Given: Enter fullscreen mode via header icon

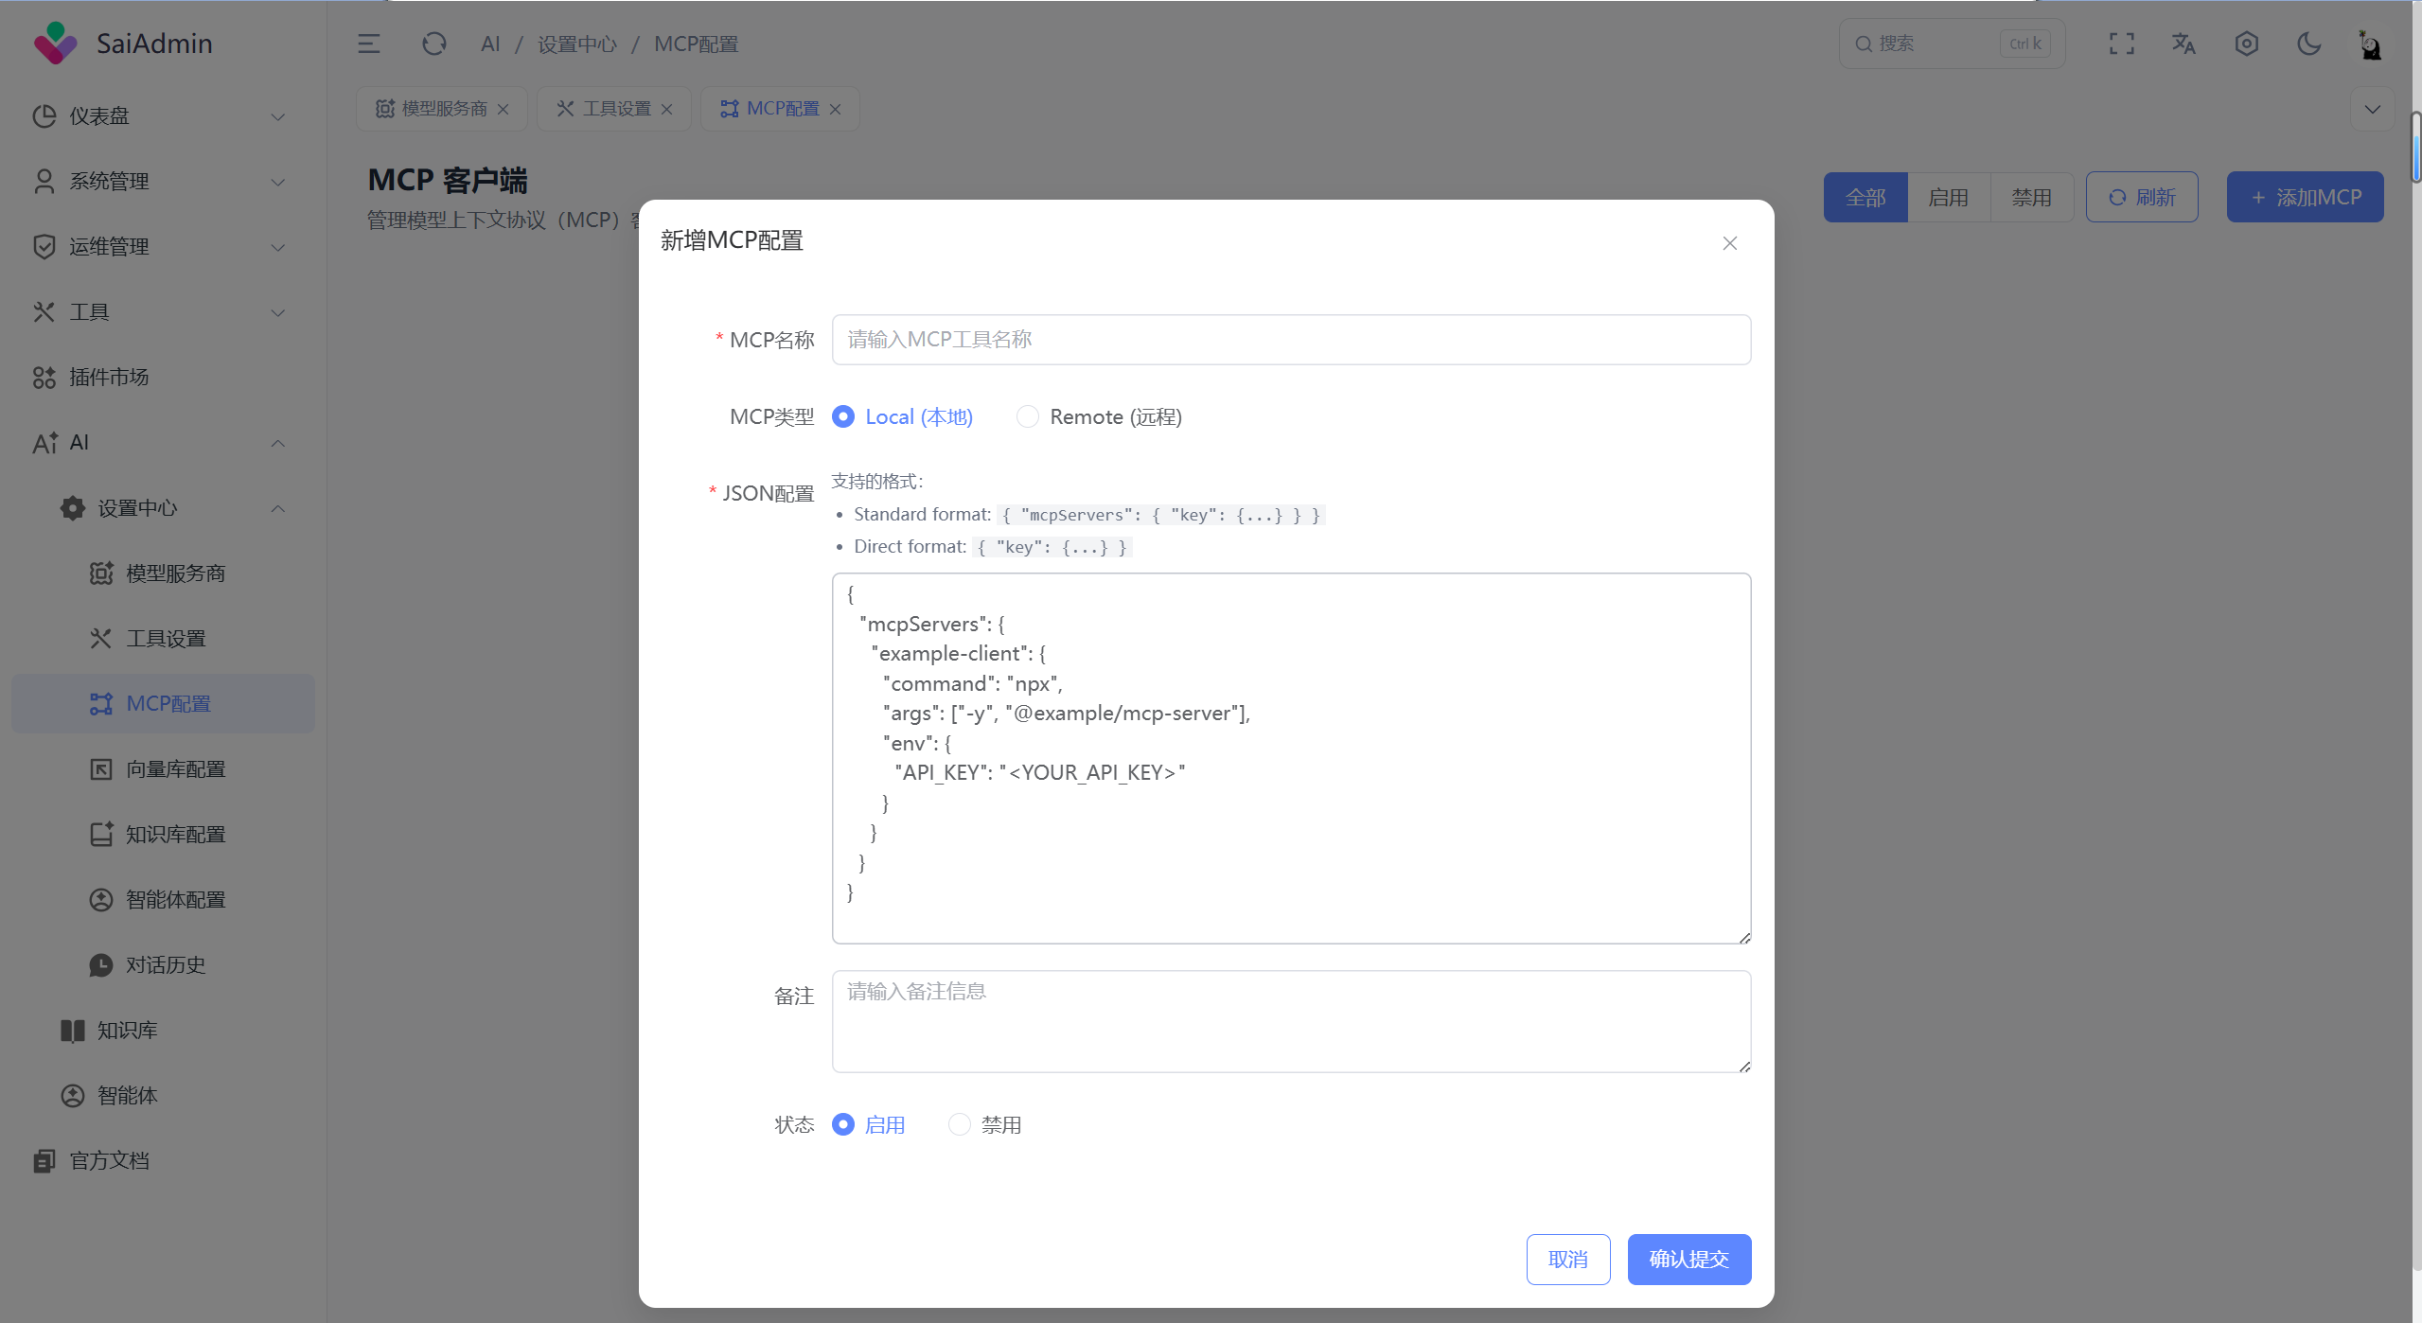Looking at the screenshot, I should (x=2121, y=44).
